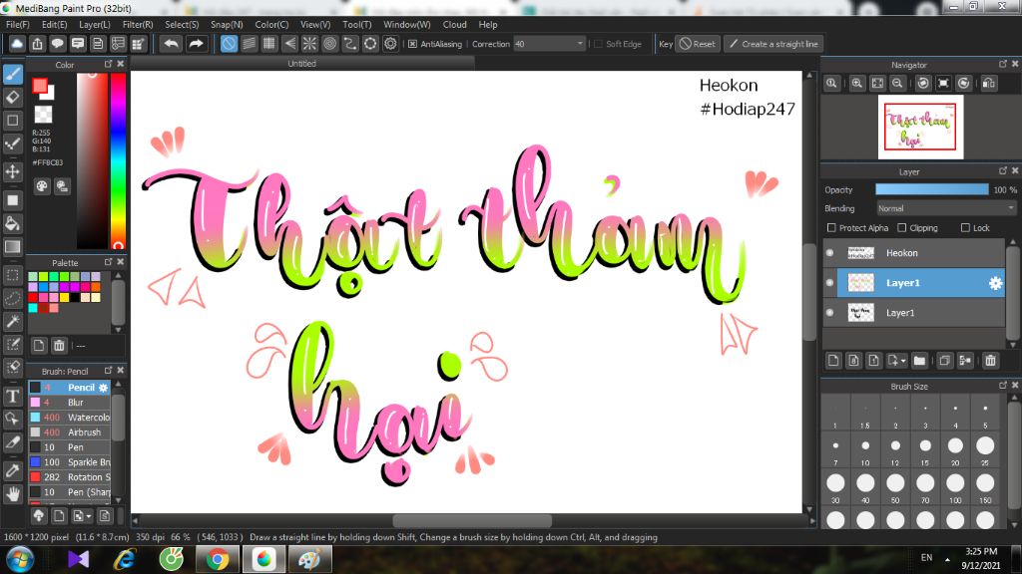Create a new layer folder
The image size is (1022, 574).
click(x=919, y=361)
